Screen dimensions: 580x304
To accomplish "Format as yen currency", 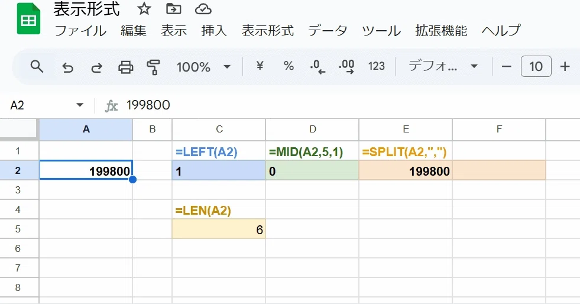I will click(x=260, y=66).
